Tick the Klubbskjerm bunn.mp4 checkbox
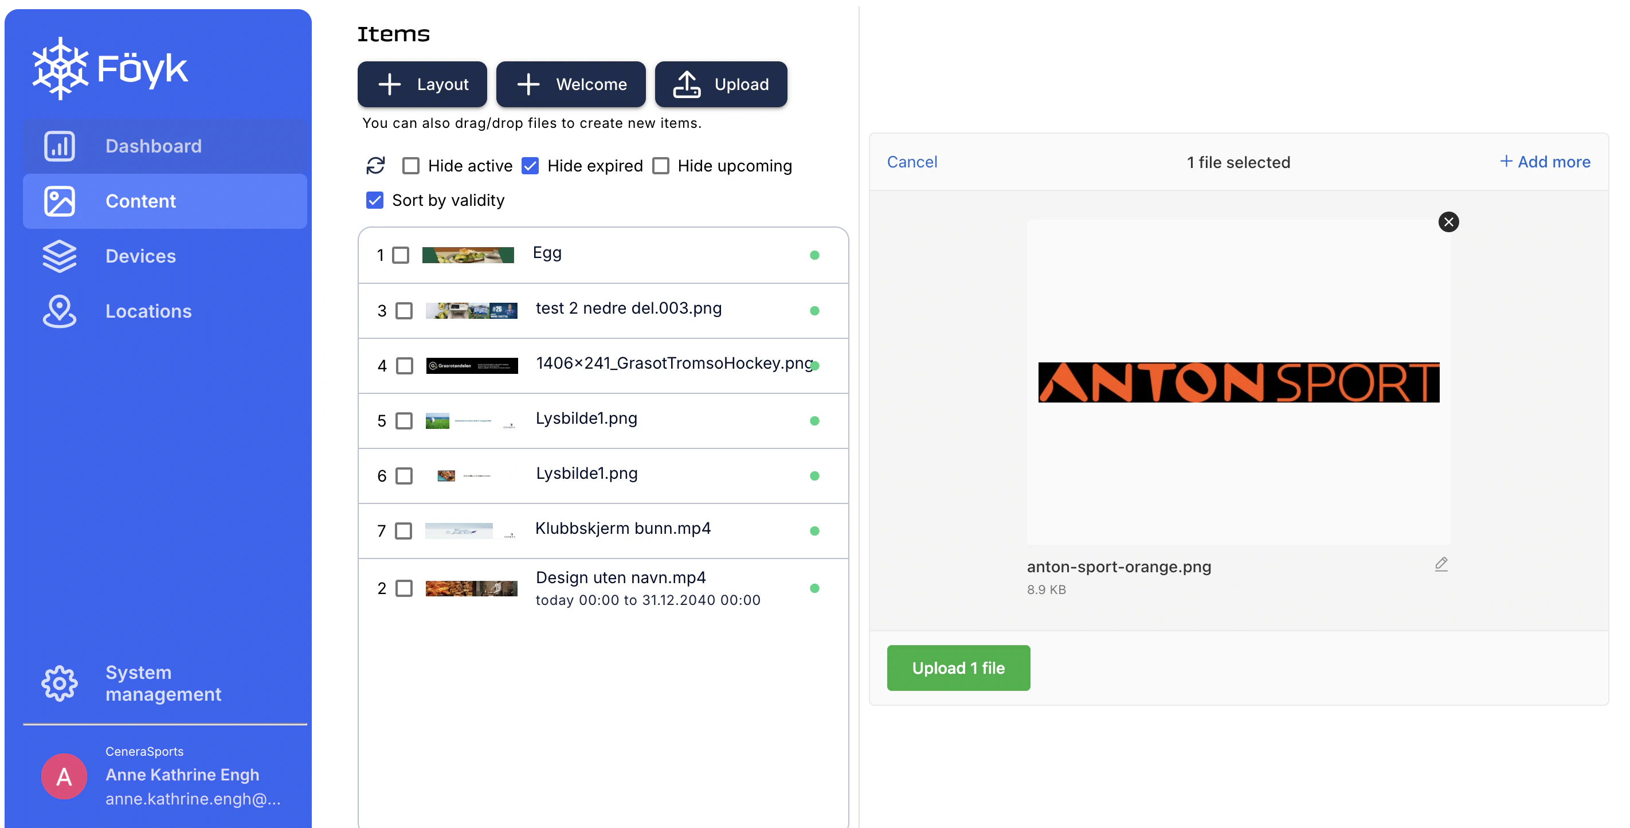The height and width of the screenshot is (828, 1630). point(403,531)
